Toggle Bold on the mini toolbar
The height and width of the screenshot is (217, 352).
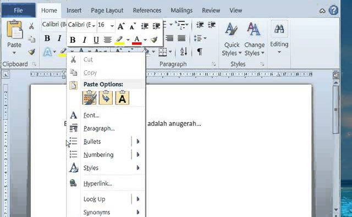pyautogui.click(x=73, y=40)
